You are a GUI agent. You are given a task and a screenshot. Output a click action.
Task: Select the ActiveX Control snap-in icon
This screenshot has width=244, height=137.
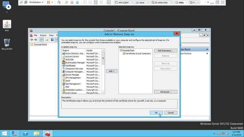tap(64, 57)
